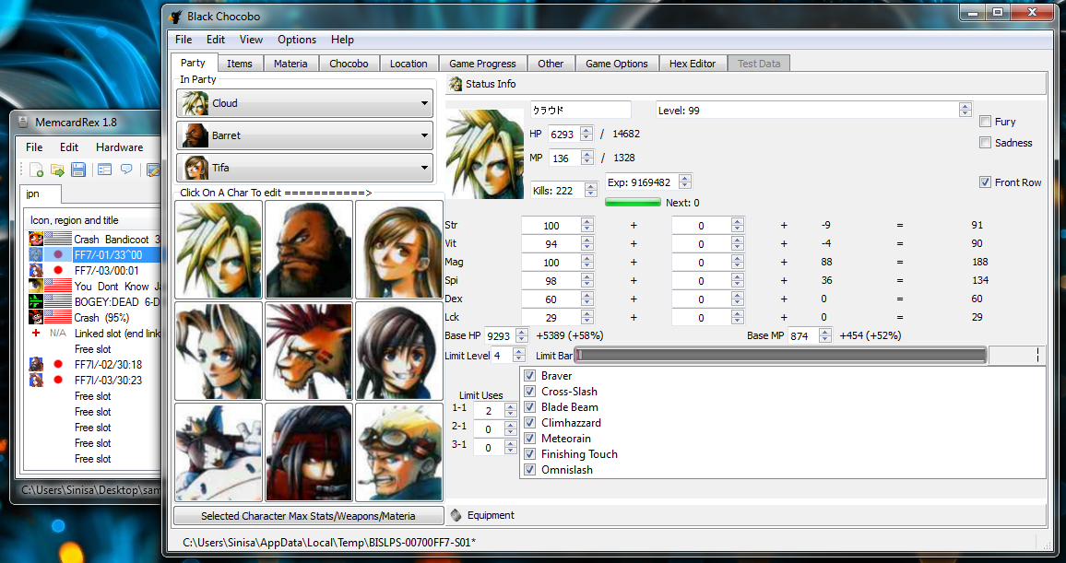Image resolution: width=1066 pixels, height=563 pixels.
Task: Uncheck the Cross-Slash limit break
Action: pos(530,392)
